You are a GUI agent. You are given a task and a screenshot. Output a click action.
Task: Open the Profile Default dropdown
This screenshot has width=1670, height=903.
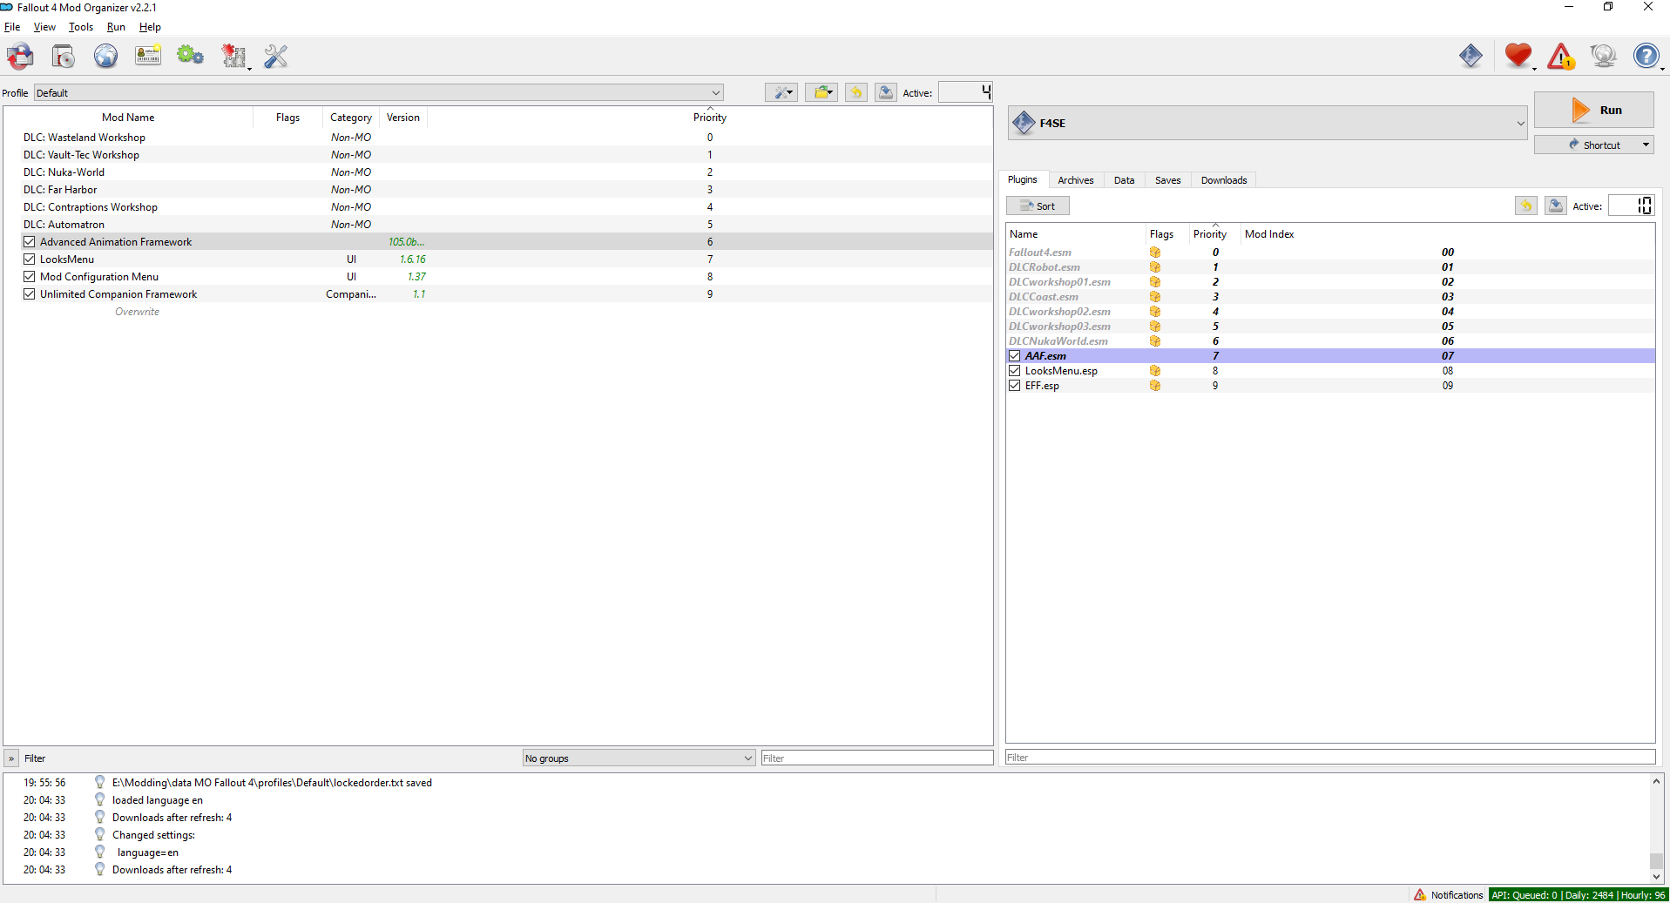[x=378, y=92]
